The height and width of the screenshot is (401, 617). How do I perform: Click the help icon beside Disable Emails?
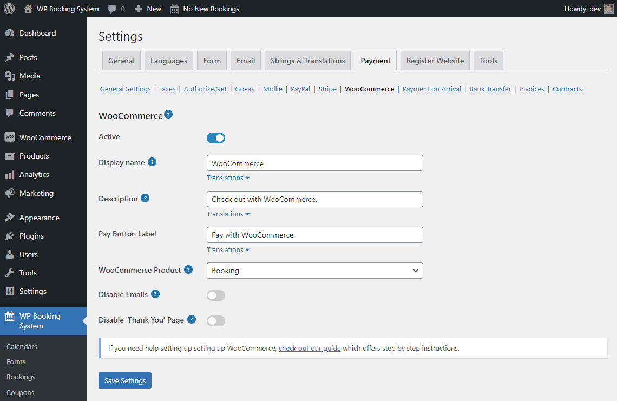pos(155,294)
